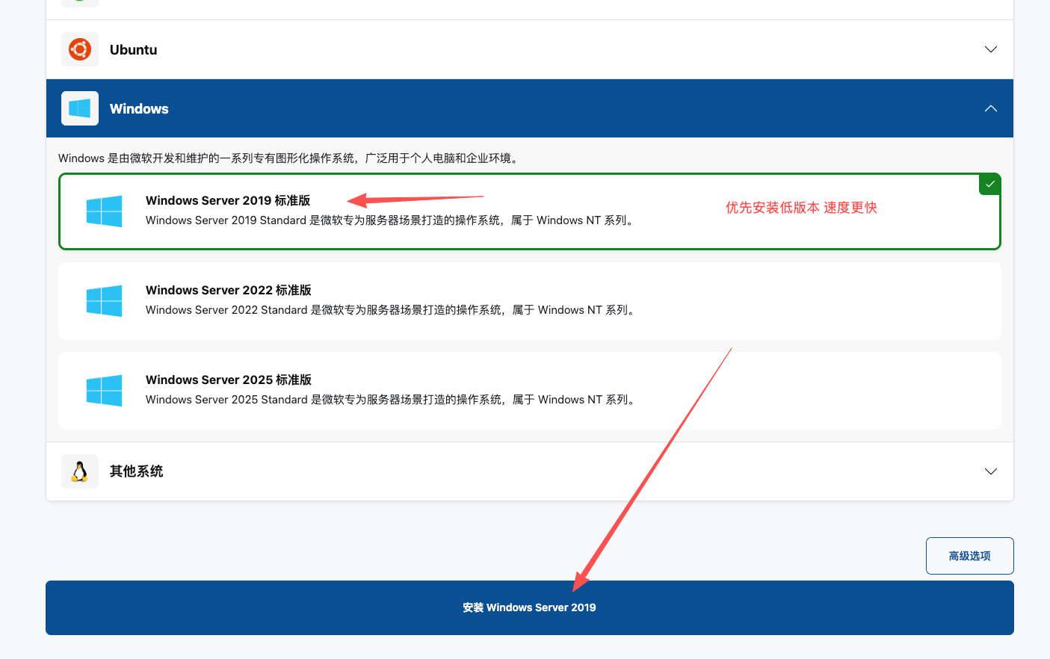1050x659 pixels.
Task: Click the Windows Server 2025 logo icon
Action: click(104, 391)
